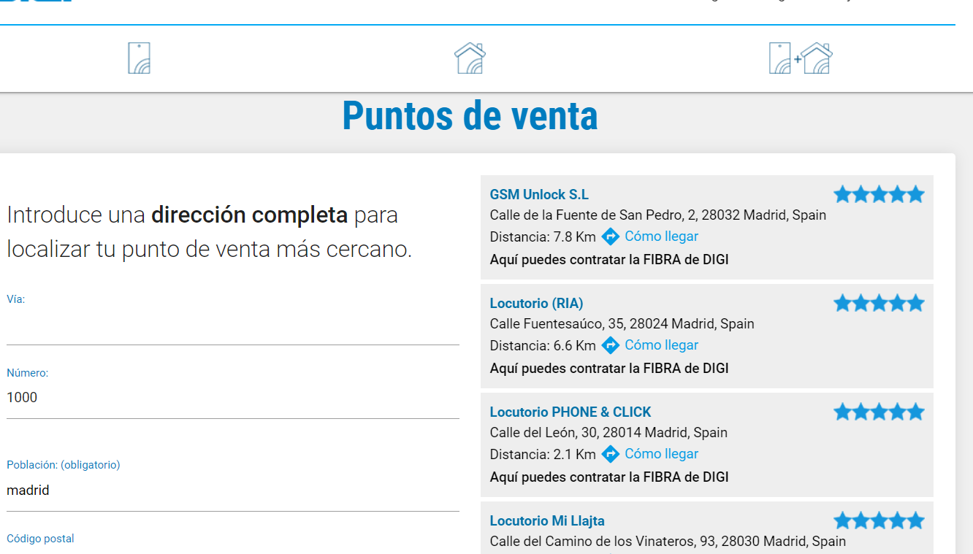The width and height of the screenshot is (973, 554).
Task: Get Cómo llegar directions to Locutorio PHONE & CLICK
Action: [661, 454]
